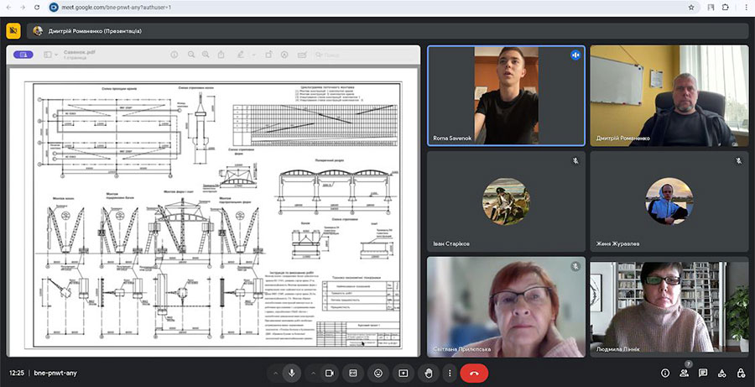Show the participants list panel

coord(685,373)
